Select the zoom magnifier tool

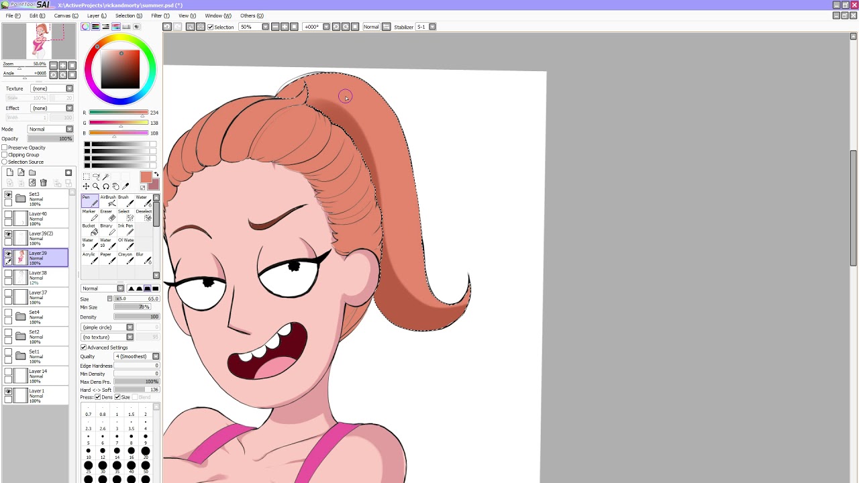click(x=96, y=186)
